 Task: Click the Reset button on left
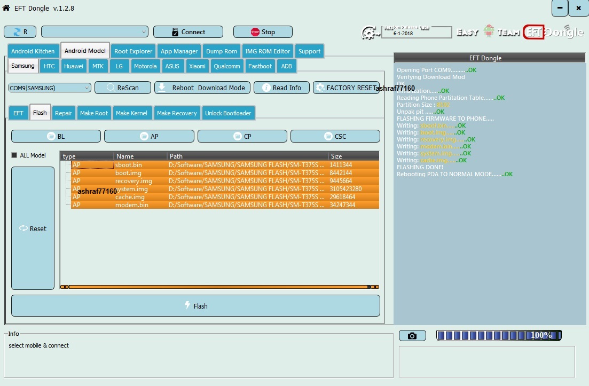(33, 229)
